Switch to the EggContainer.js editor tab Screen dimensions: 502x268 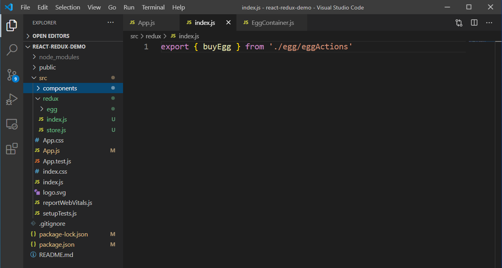272,23
